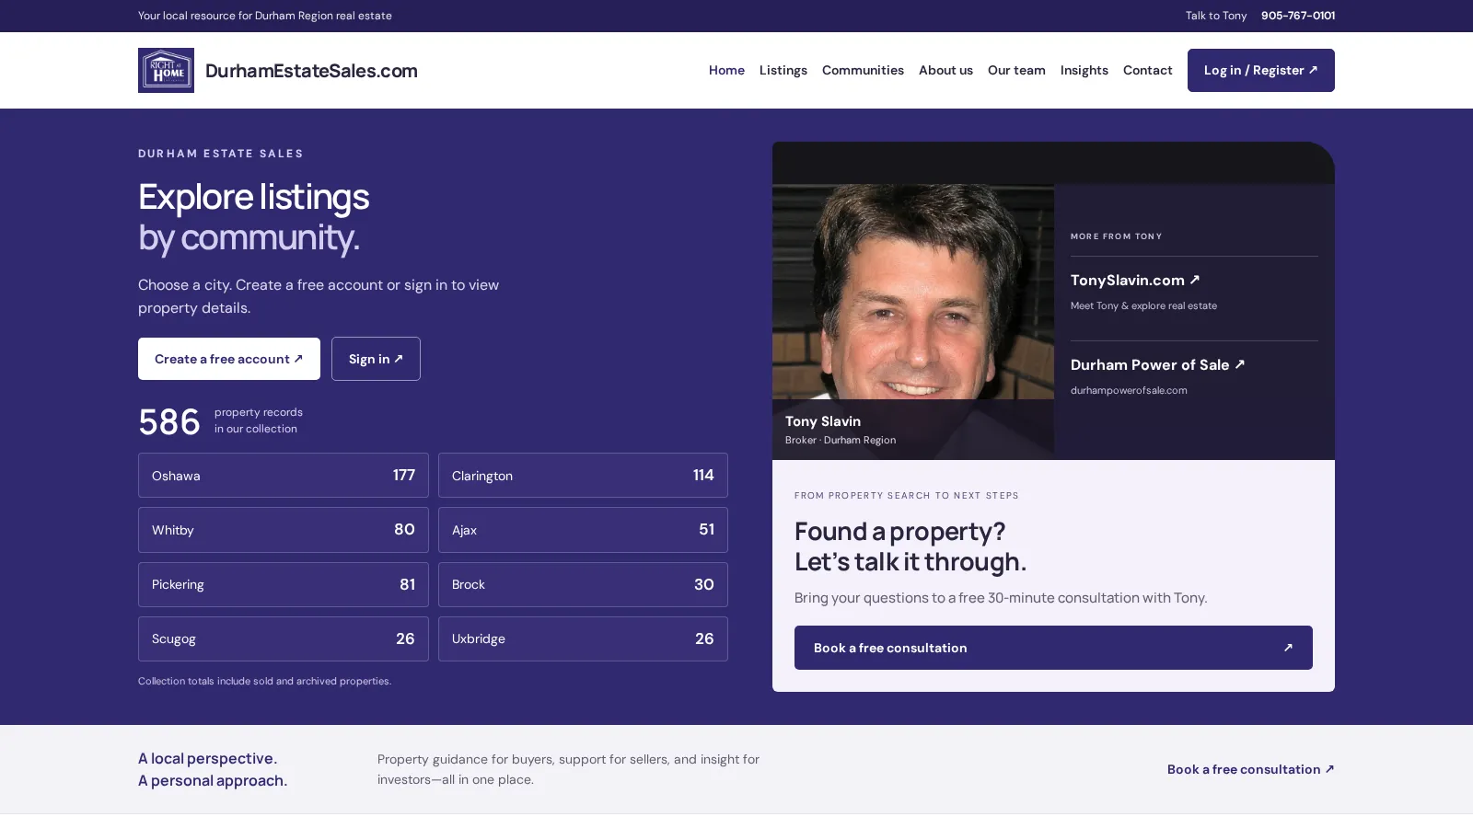This screenshot has height=828, width=1473.
Task: Click the footer Book a free consultation link
Action: tap(1250, 769)
